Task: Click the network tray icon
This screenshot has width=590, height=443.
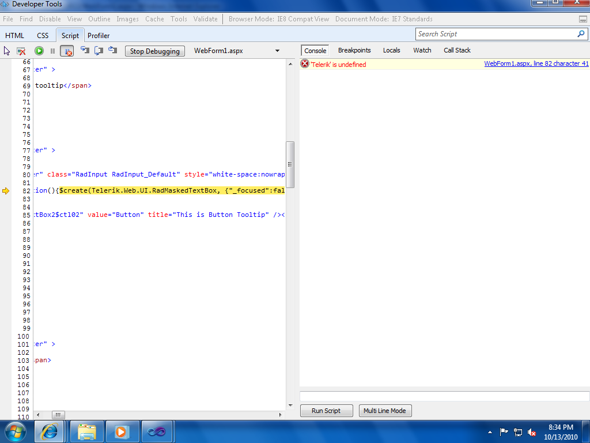Action: pyautogui.click(x=518, y=432)
